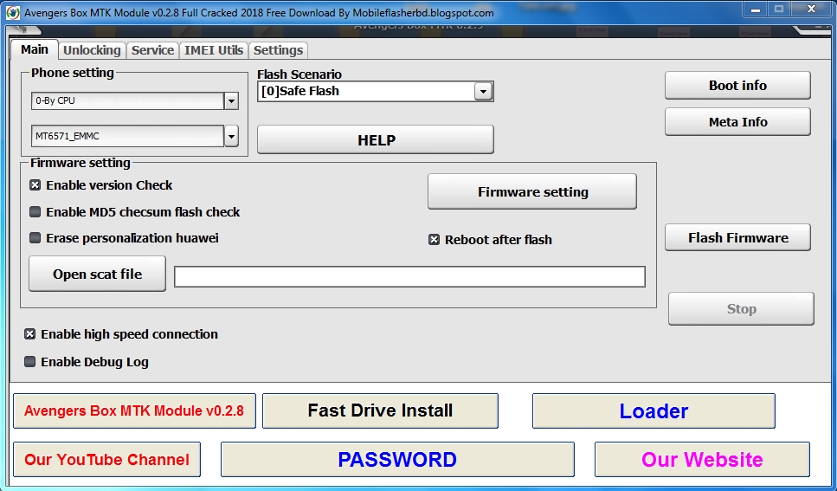This screenshot has width=837, height=491.
Task: Open Our YouTube Channel link button
Action: coord(106,460)
